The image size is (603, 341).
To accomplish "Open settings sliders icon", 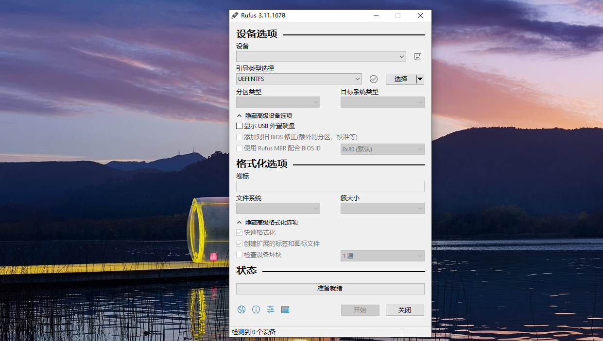I will (x=271, y=309).
